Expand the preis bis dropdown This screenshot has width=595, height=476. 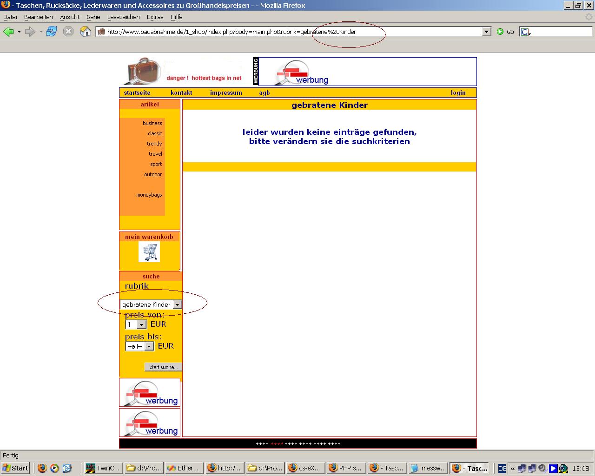(x=149, y=346)
